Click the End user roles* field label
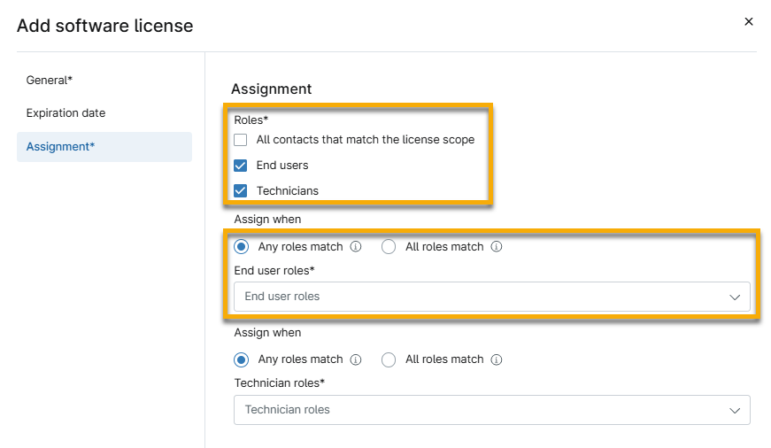The width and height of the screenshot is (771, 448). click(274, 270)
